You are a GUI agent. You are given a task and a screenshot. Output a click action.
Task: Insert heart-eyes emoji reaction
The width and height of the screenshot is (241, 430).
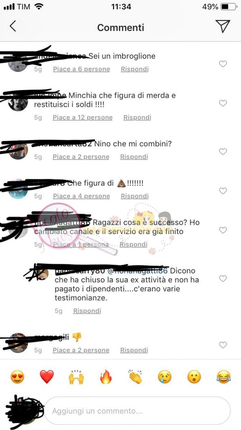[17, 377]
